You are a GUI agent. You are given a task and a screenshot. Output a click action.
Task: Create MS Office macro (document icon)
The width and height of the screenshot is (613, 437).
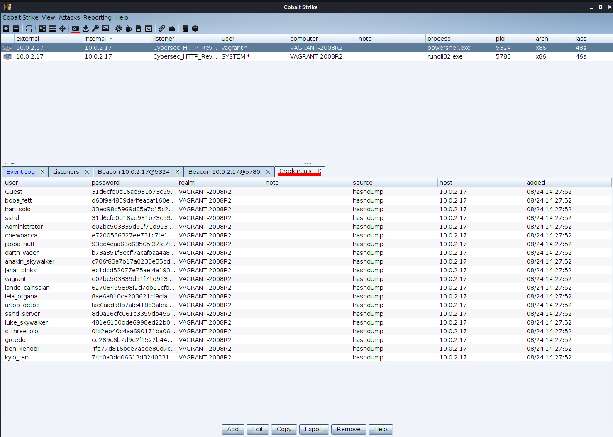click(139, 28)
